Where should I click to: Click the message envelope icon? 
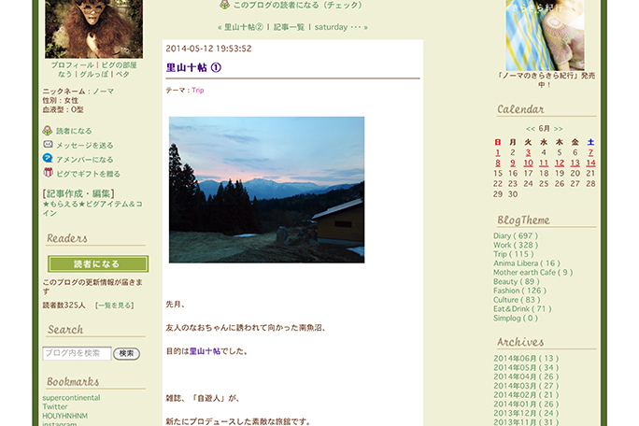coord(48,144)
